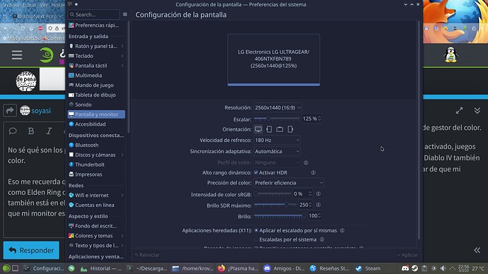Screen dimensions: 488x274
Task: Click the speech bubble icon in editor toolbar
Action: click(x=13, y=131)
